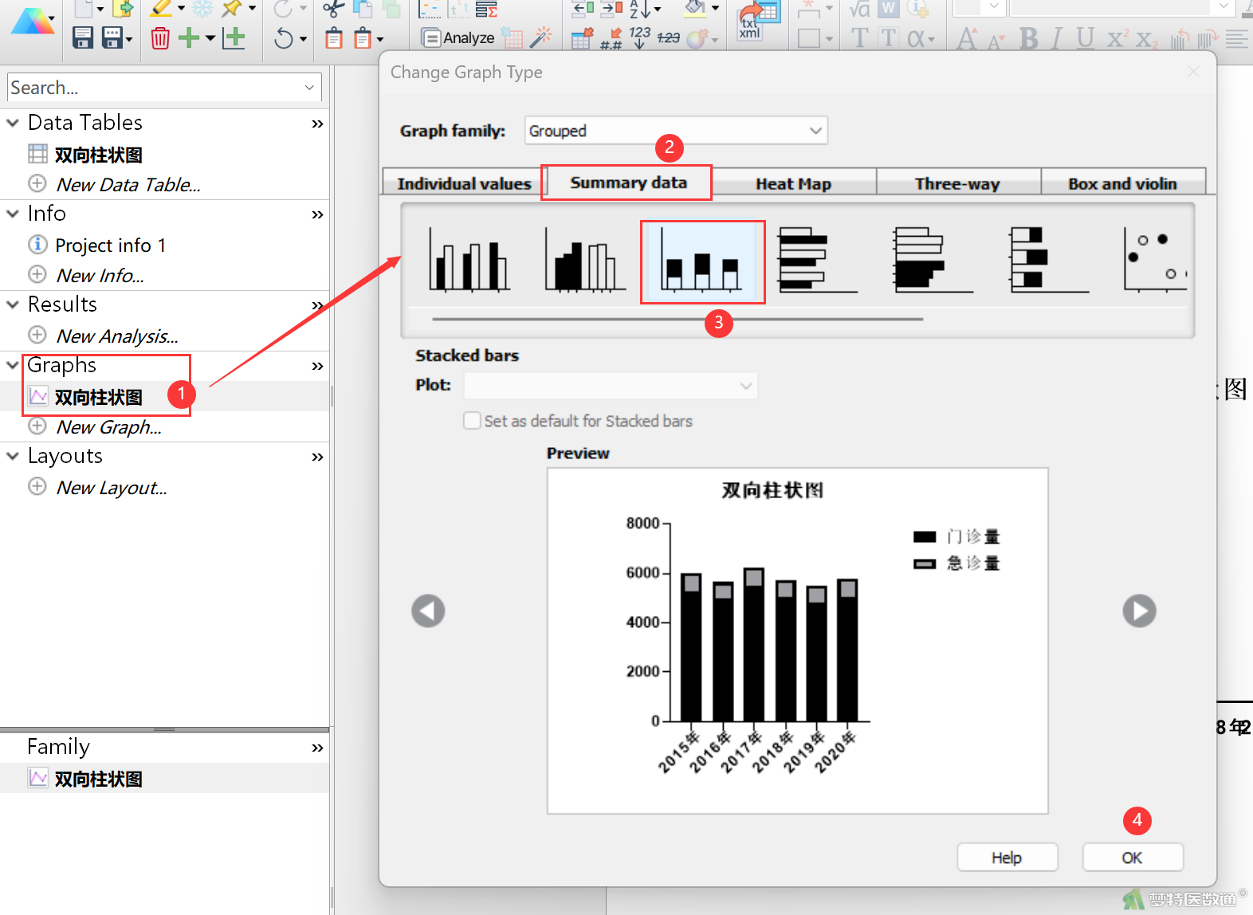1253x915 pixels.
Task: Delete sheet with red trash icon
Action: click(x=160, y=37)
